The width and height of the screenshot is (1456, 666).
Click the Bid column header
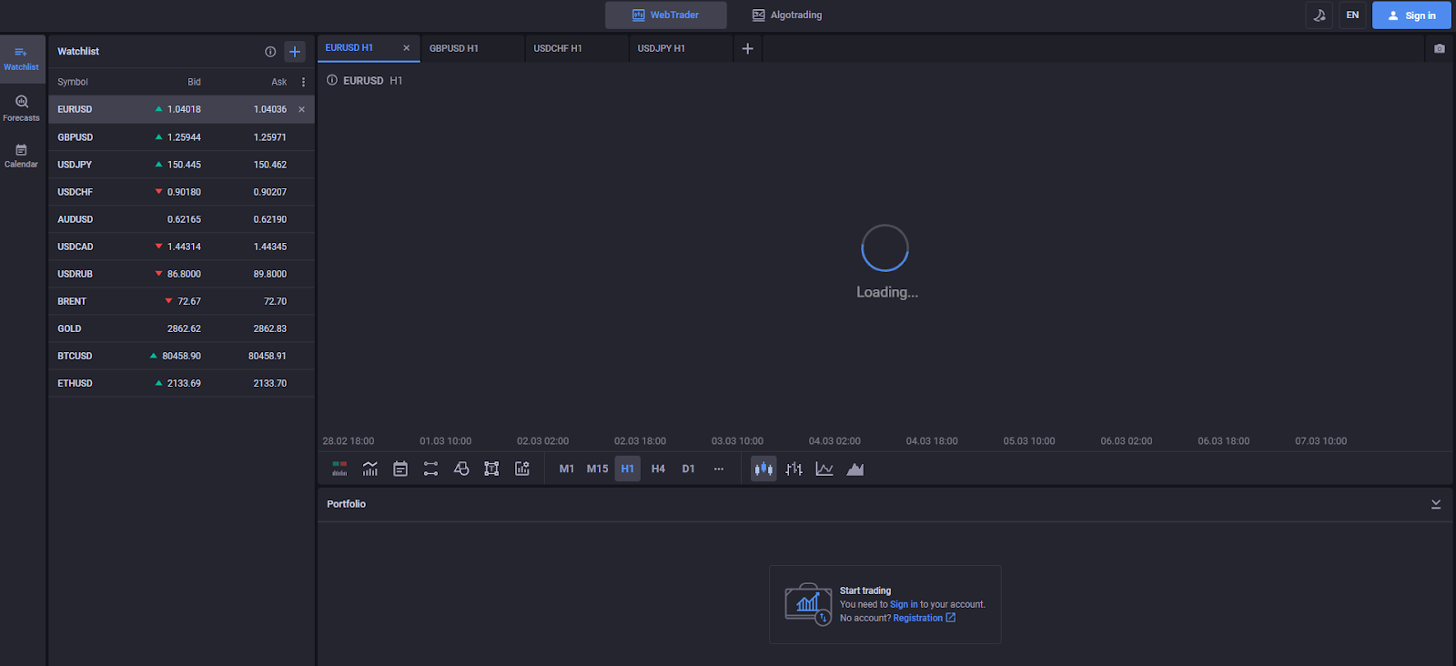(194, 82)
